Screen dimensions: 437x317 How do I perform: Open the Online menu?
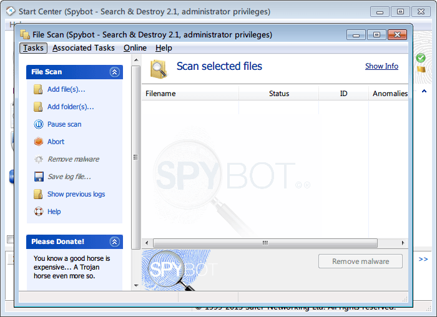135,48
